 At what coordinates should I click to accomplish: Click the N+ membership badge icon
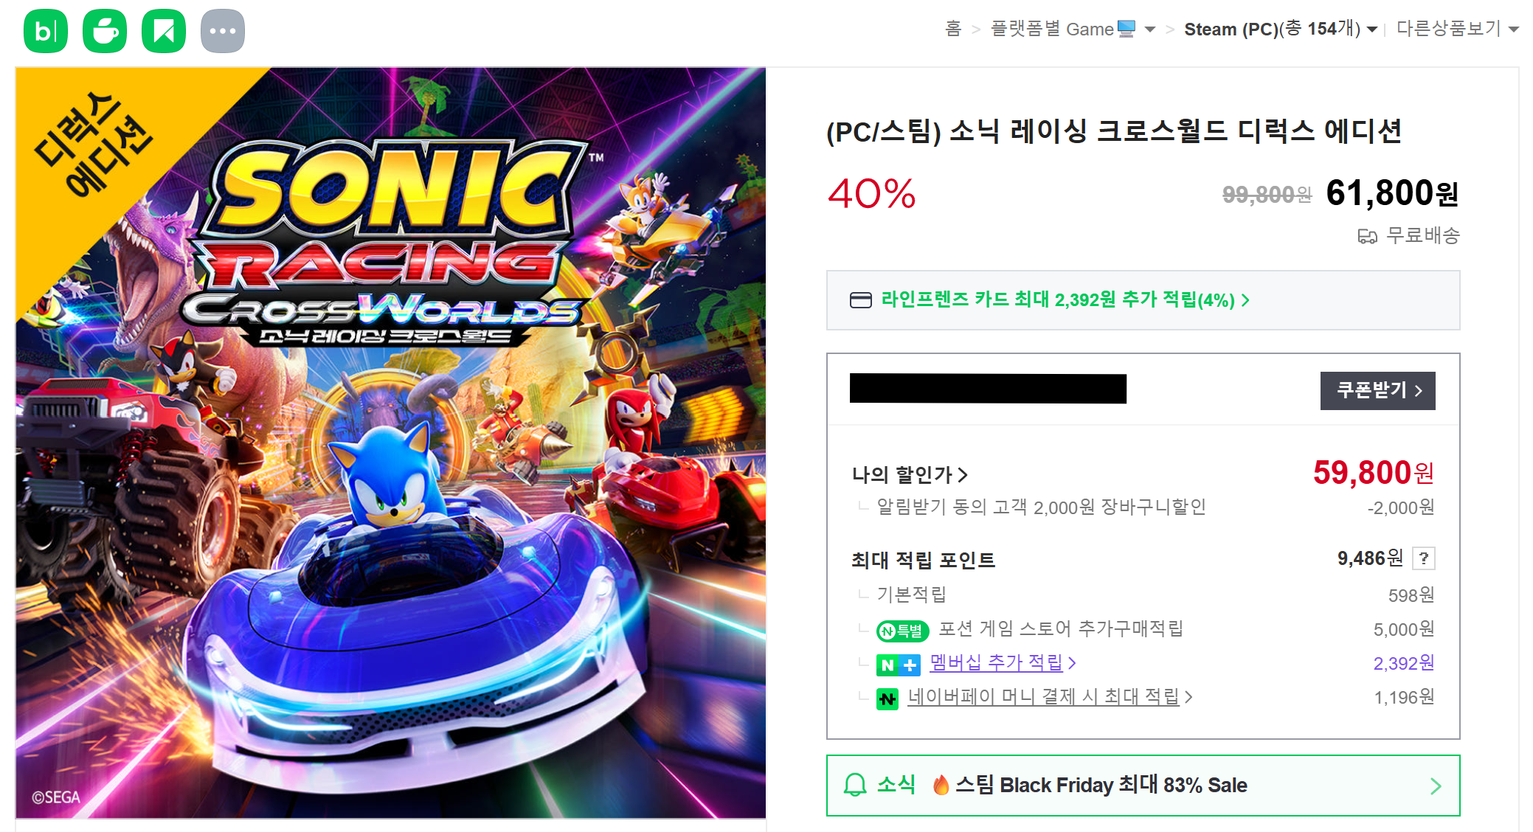(x=899, y=665)
